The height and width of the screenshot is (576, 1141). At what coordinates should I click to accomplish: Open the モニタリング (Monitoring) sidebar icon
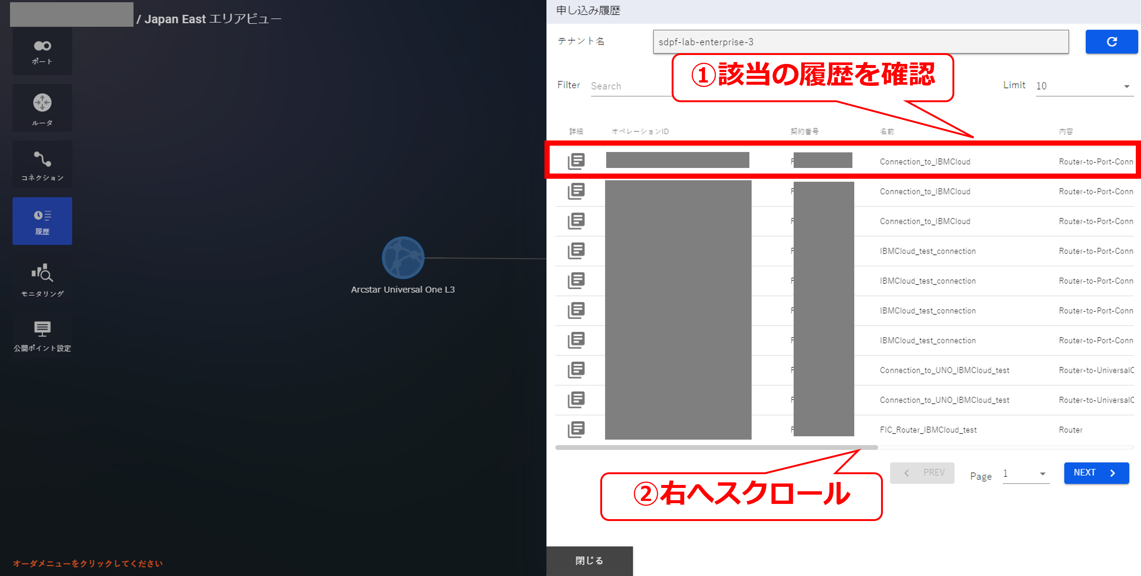pyautogui.click(x=42, y=279)
